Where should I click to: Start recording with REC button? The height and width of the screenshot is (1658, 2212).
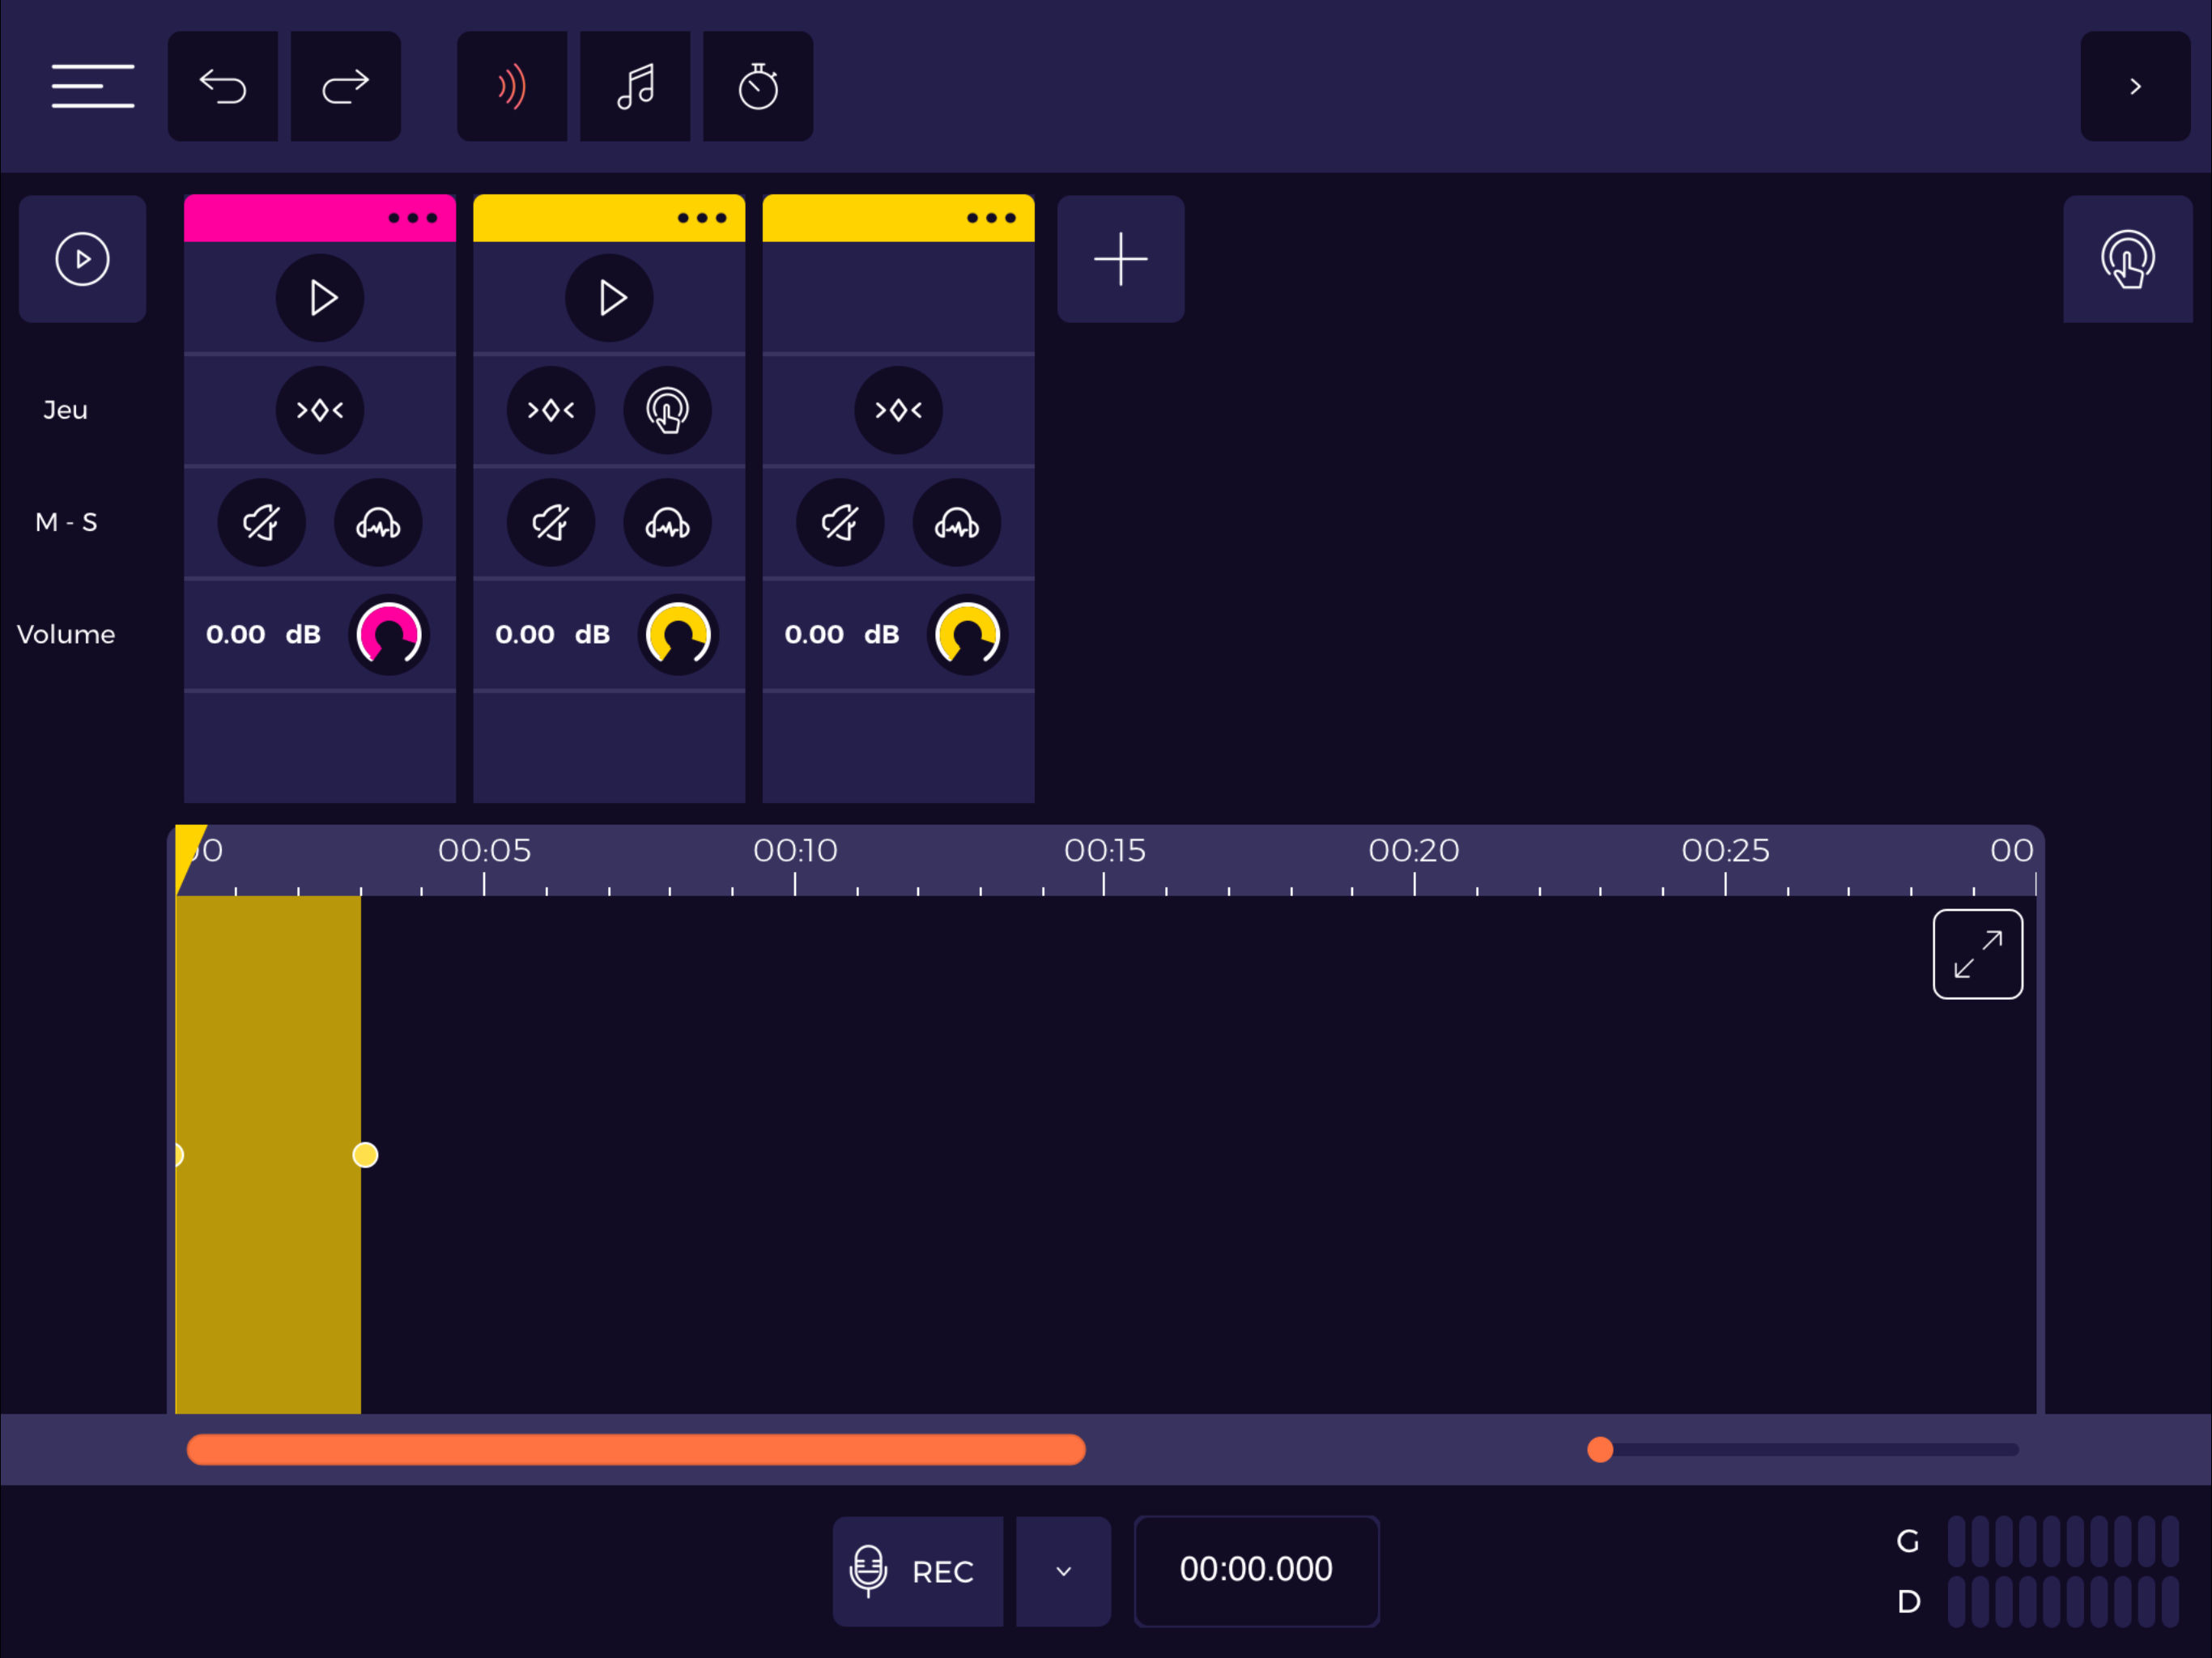pyautogui.click(x=918, y=1572)
